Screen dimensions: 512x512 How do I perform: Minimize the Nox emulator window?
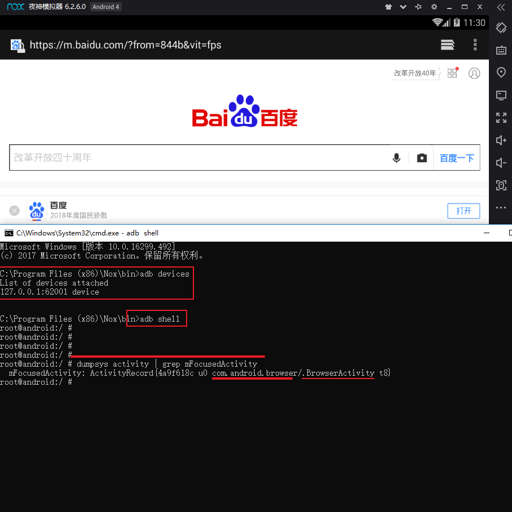449,7
